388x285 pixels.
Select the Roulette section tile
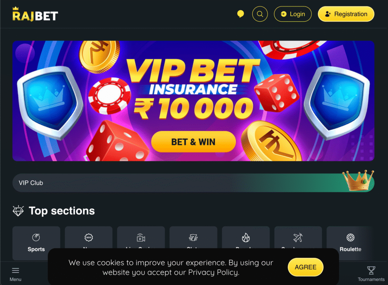(350, 243)
